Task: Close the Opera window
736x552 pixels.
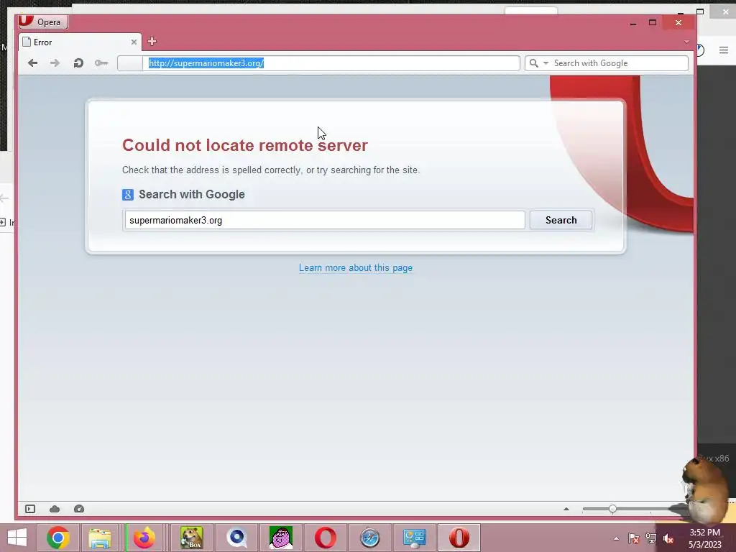Action: coord(678,22)
